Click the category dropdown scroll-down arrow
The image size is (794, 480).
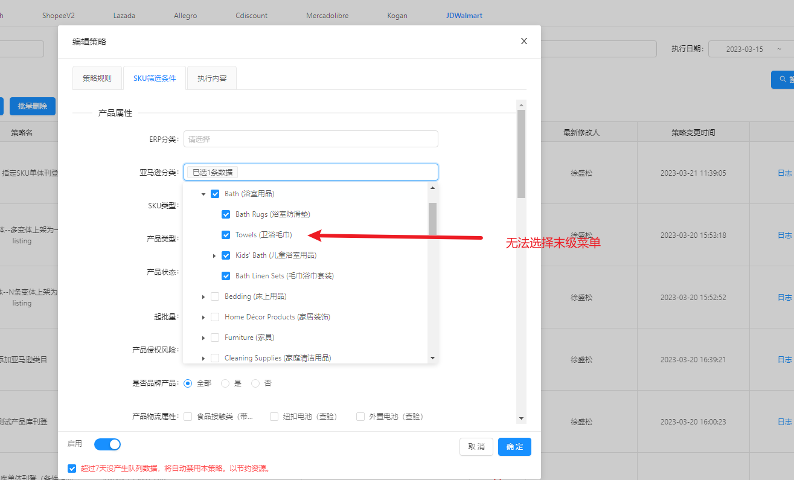click(x=432, y=358)
